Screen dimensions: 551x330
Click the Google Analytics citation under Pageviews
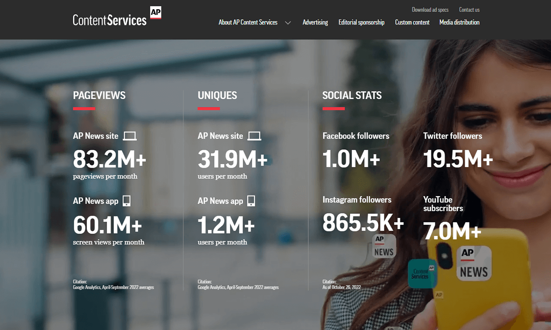pyautogui.click(x=113, y=288)
